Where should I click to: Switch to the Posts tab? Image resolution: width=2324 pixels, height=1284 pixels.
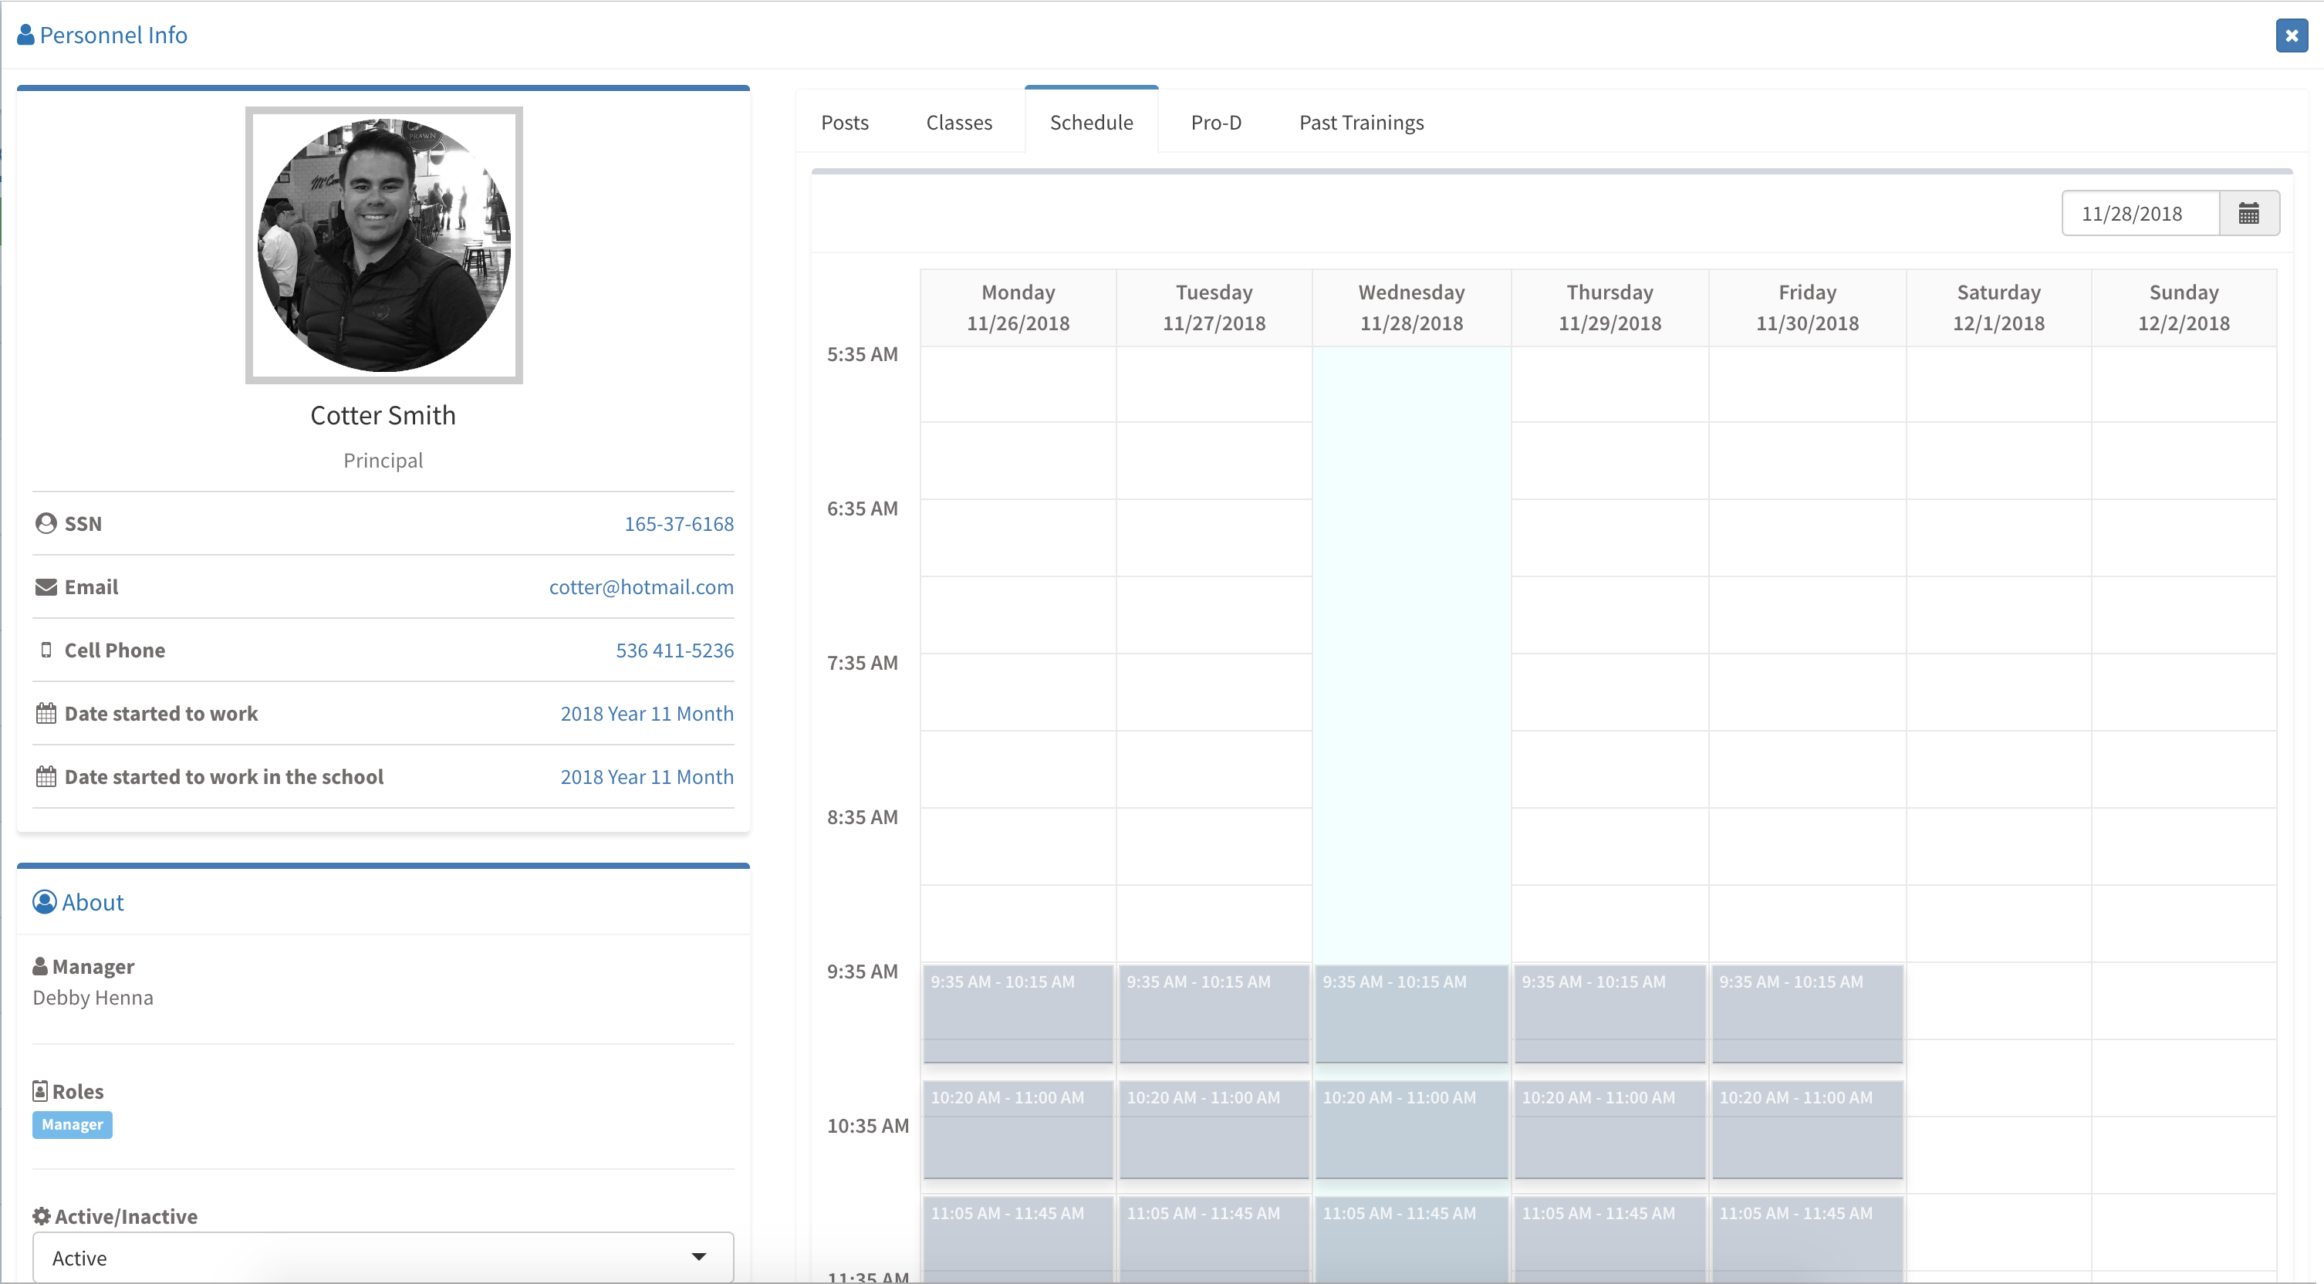click(x=844, y=123)
